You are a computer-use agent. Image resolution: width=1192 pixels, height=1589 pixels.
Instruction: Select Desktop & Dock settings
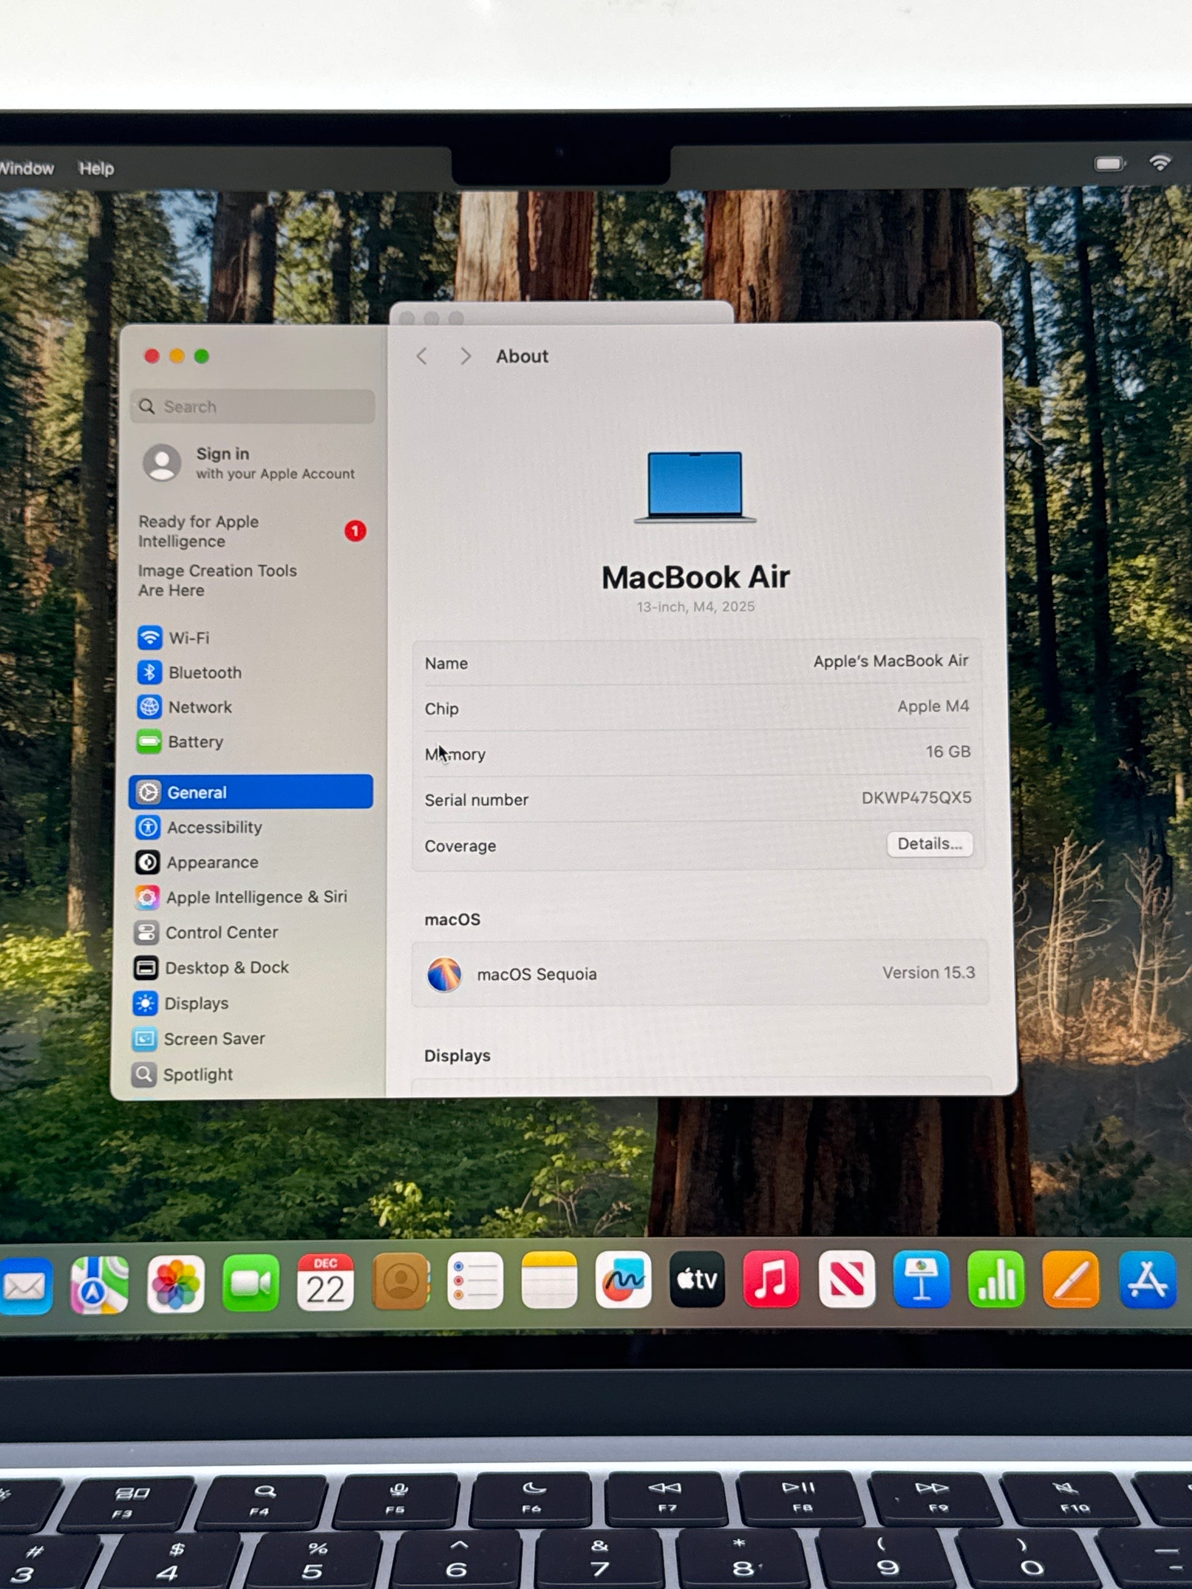pyautogui.click(x=225, y=967)
